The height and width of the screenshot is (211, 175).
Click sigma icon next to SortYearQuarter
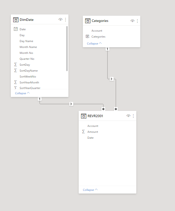click(x=16, y=88)
